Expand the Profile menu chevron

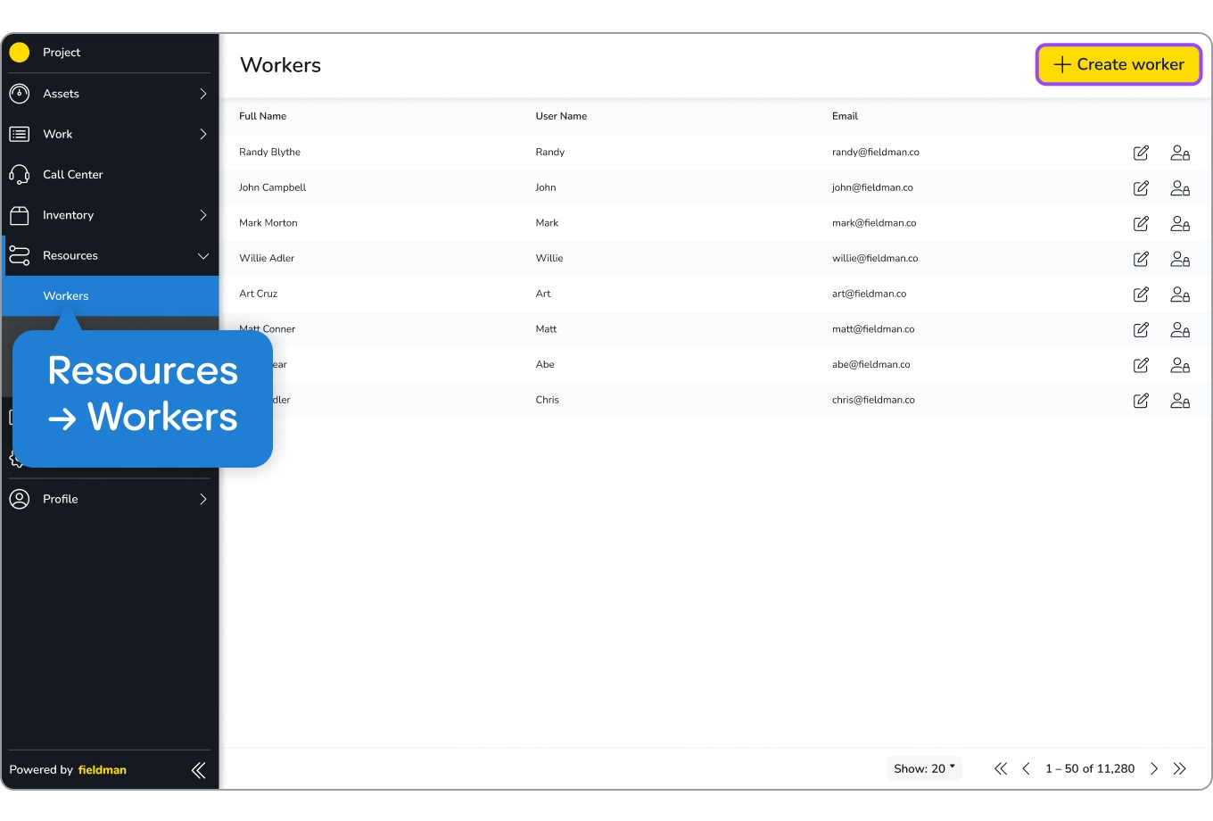pyautogui.click(x=203, y=499)
